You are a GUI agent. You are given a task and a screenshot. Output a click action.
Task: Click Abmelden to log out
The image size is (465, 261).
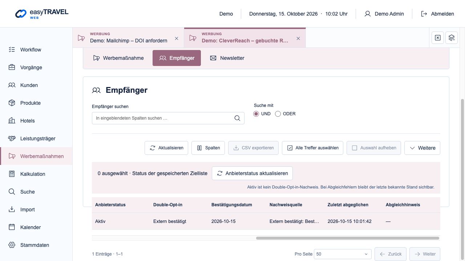tap(437, 14)
